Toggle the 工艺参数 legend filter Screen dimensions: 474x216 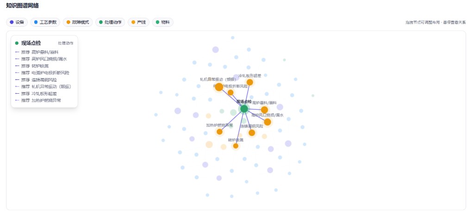(x=45, y=22)
